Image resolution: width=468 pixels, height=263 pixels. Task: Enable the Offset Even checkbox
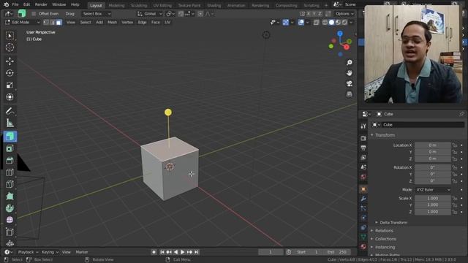[x=34, y=14]
